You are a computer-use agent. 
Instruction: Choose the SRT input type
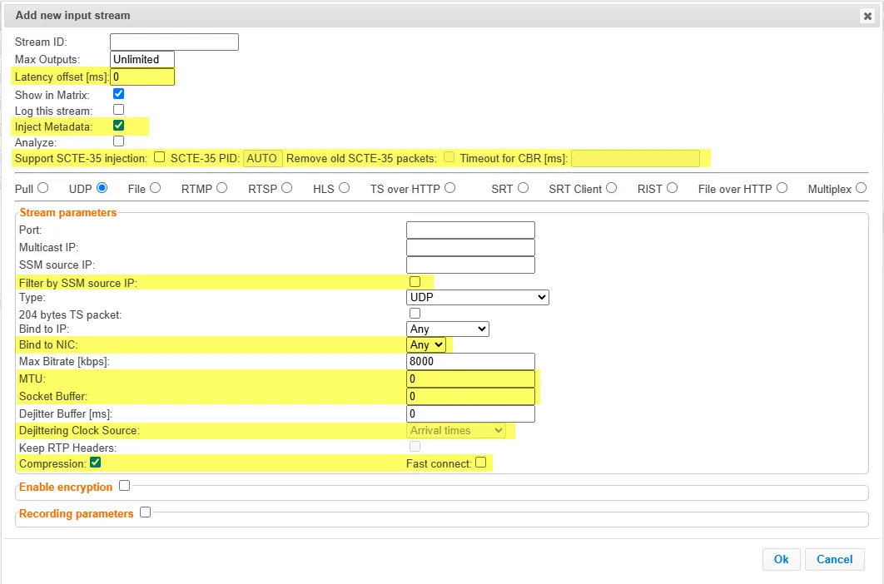(x=524, y=188)
